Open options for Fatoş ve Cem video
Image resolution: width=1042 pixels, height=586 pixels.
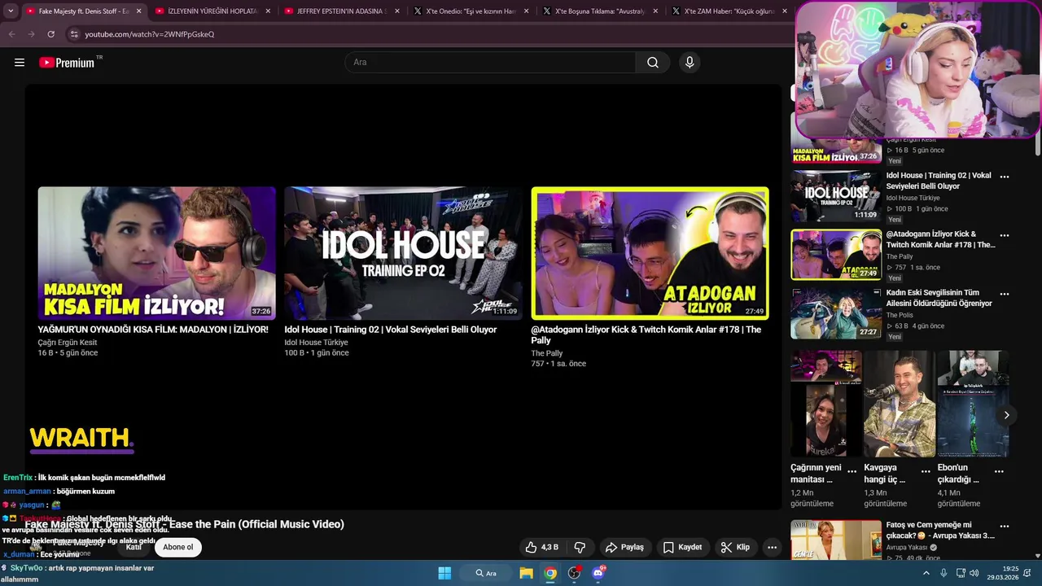(1005, 527)
